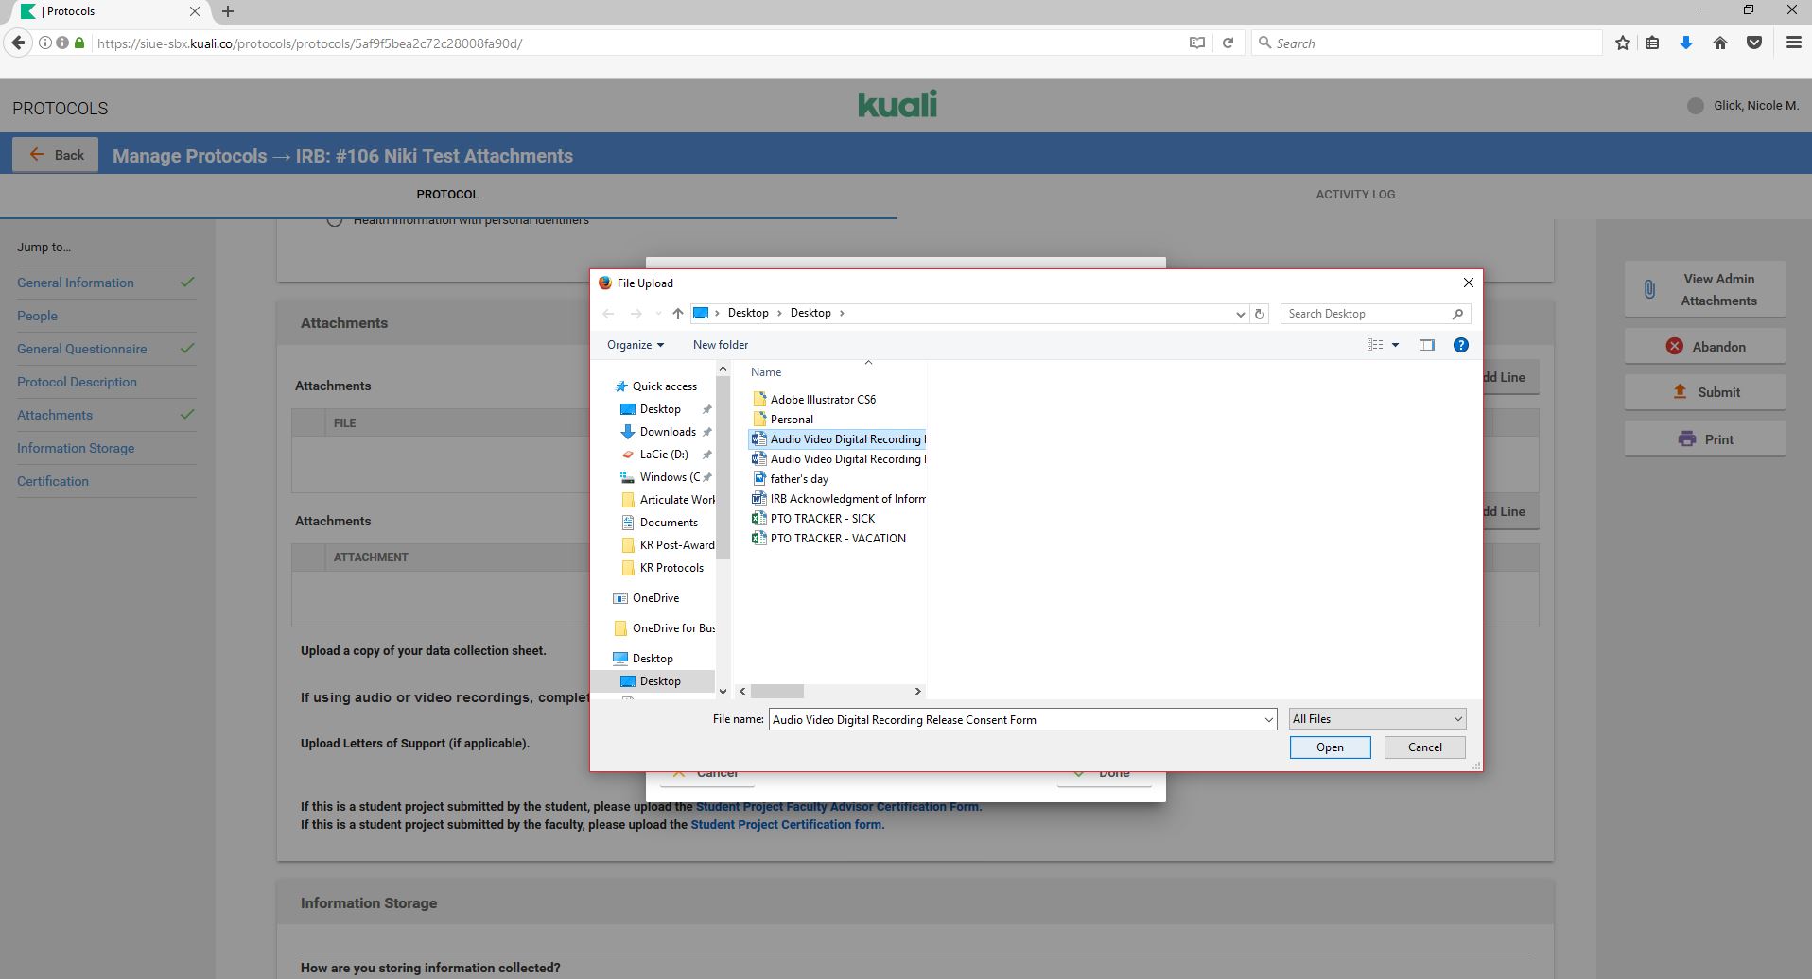This screenshot has width=1812, height=979.
Task: Click the Up one level arrow icon
Action: [677, 314]
